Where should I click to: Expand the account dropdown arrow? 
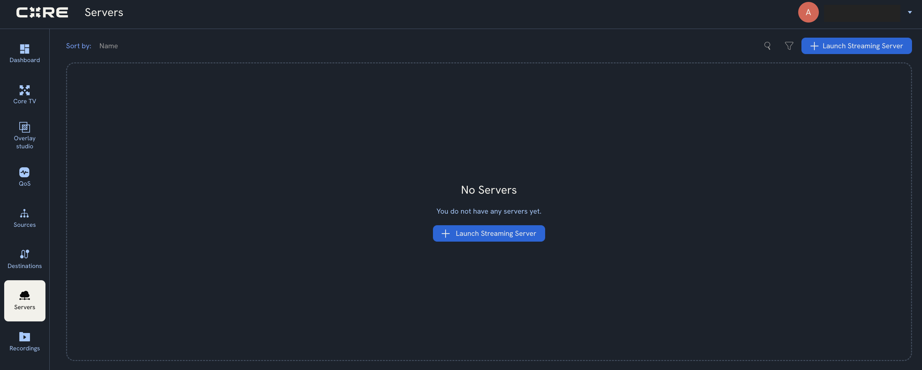coord(909,13)
